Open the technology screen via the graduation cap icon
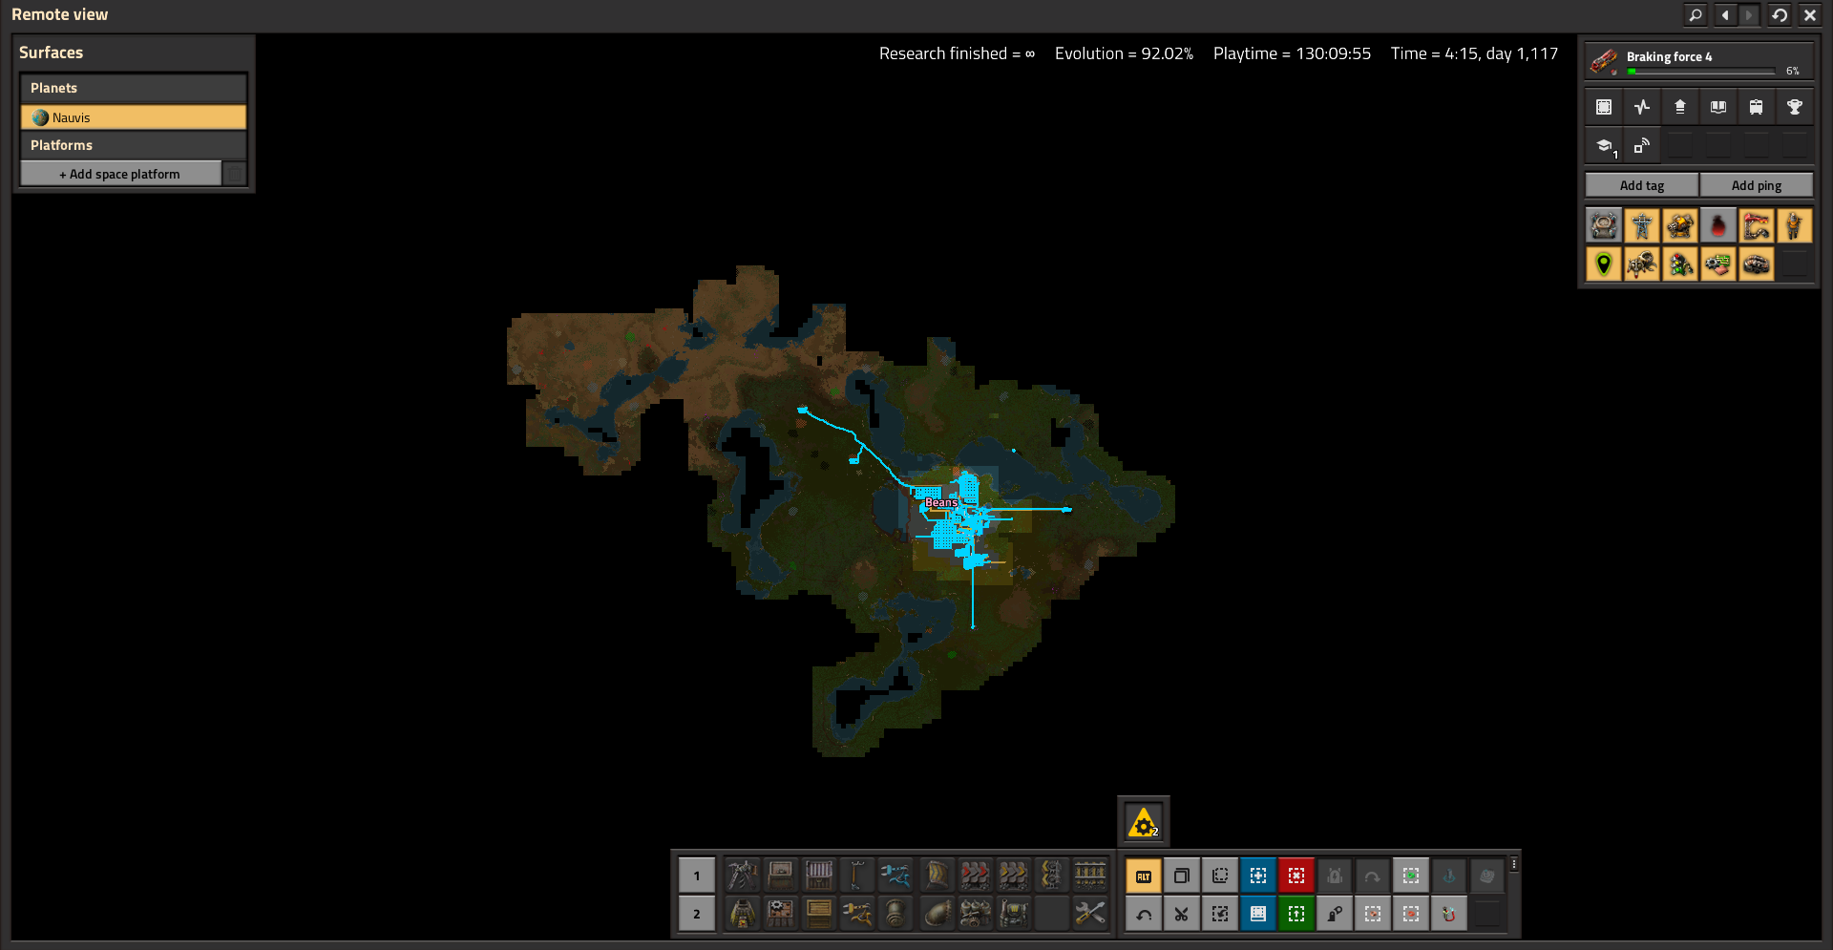The image size is (1833, 950). 1603,145
